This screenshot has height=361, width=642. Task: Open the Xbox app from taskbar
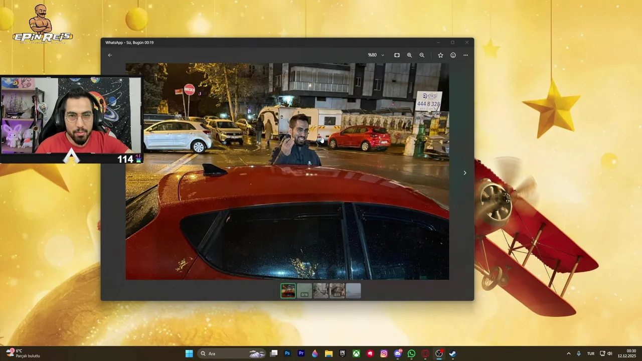pos(356,353)
